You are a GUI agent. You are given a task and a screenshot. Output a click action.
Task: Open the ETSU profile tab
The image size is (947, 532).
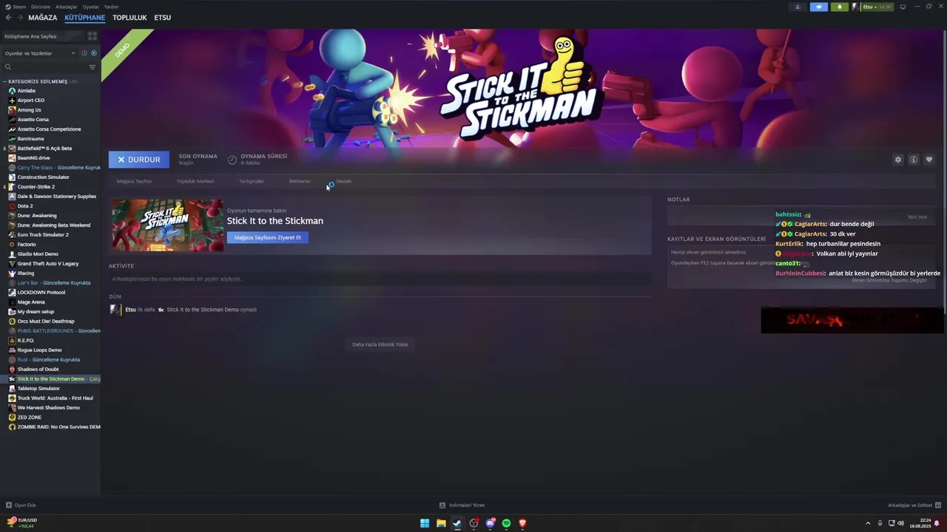(x=162, y=17)
